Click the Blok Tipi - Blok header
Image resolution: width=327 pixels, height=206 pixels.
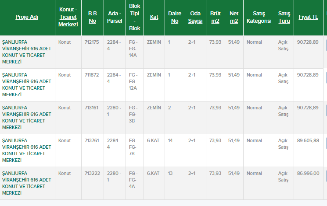[x=135, y=17]
